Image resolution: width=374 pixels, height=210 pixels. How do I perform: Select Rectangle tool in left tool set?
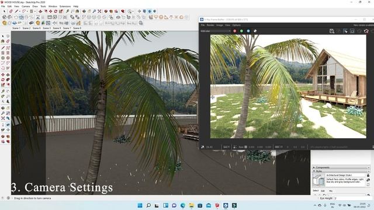3,53
